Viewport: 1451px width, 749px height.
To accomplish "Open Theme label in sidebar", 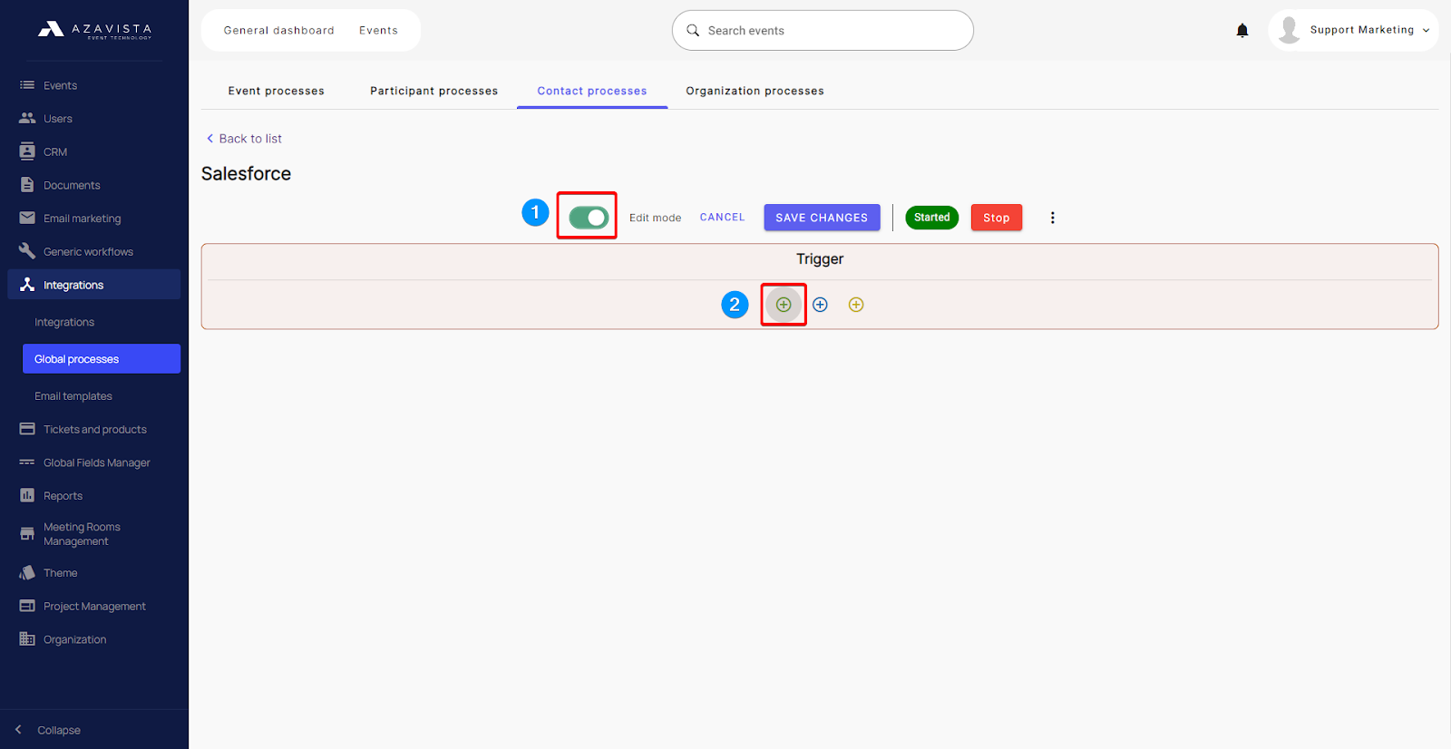I will (x=60, y=573).
